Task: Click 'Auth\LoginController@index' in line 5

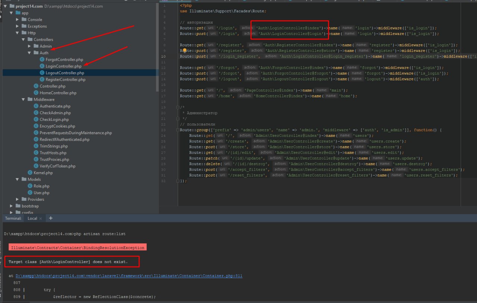Action: (x=289, y=28)
